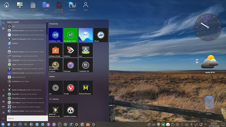Open Boxes virtual machine entry
This screenshot has width=226, height=127.
[x=27, y=107]
